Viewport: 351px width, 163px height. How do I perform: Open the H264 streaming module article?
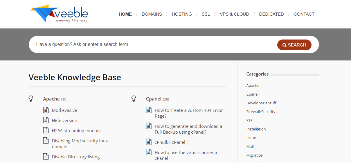point(76,131)
